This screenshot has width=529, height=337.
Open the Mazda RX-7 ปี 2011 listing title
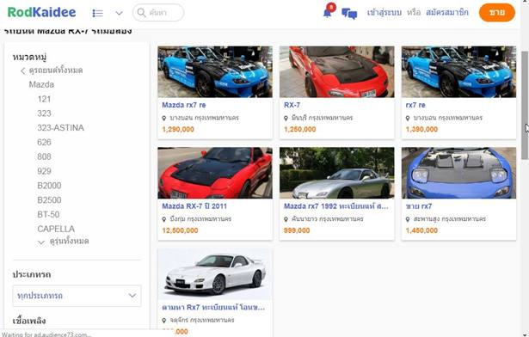[194, 206]
